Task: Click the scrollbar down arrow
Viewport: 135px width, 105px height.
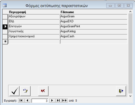Action: click(x=130, y=96)
